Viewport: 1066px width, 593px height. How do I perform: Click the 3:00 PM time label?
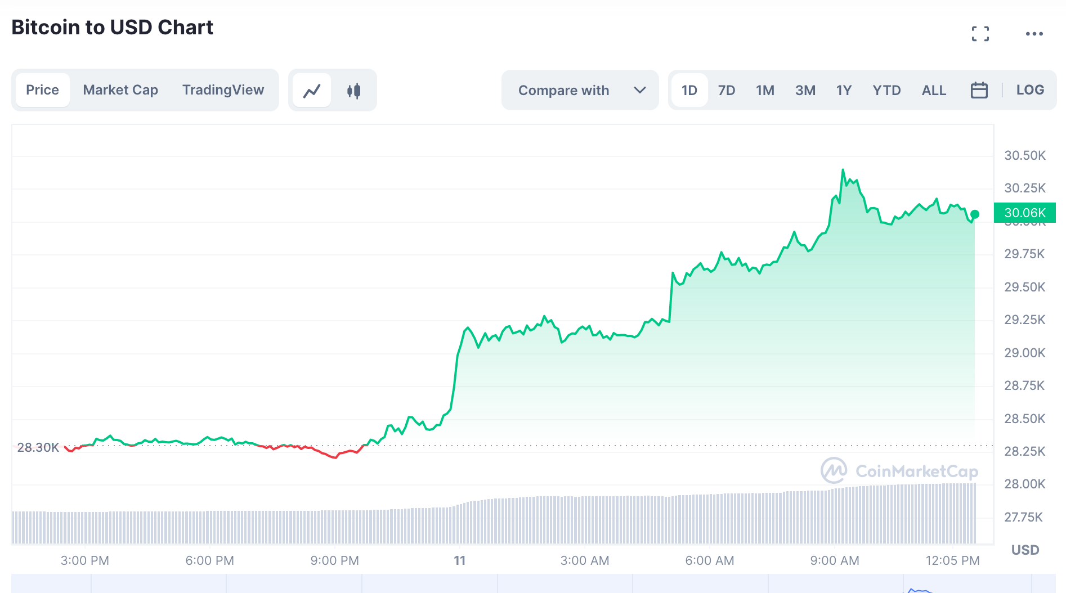[84, 560]
